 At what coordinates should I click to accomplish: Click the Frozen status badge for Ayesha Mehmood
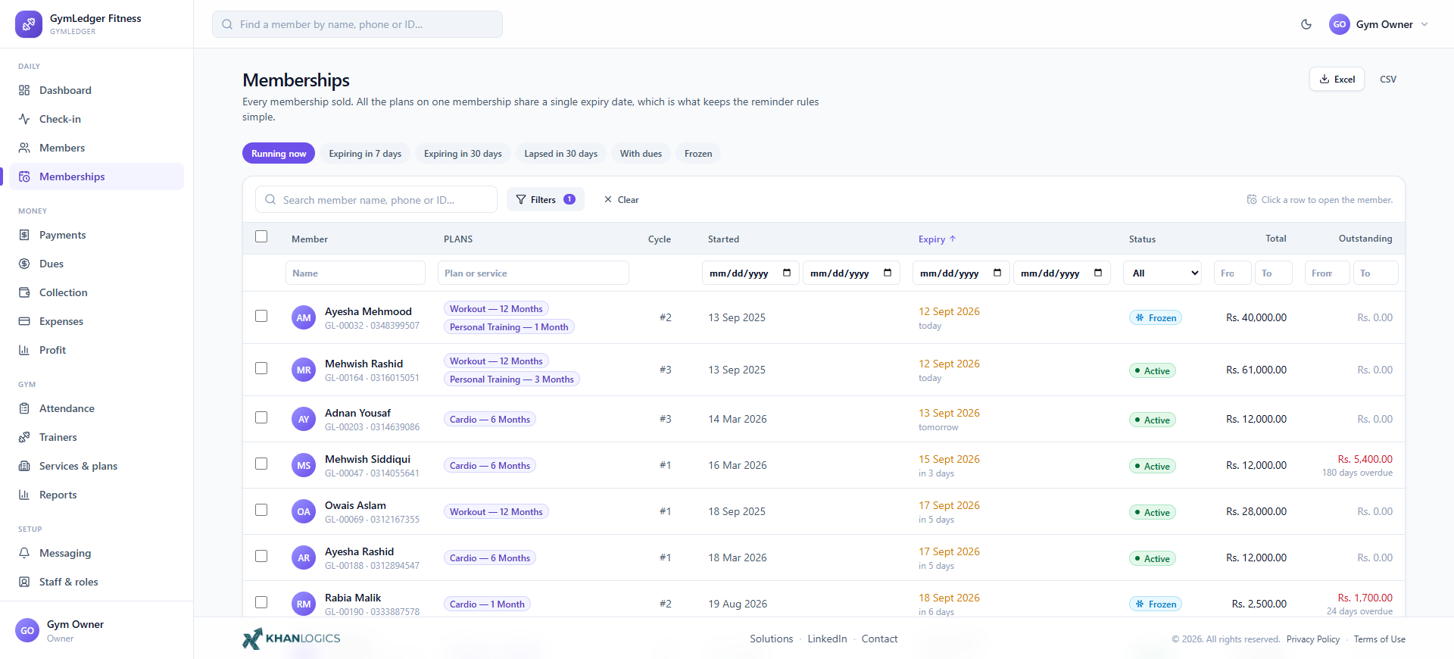(1156, 317)
